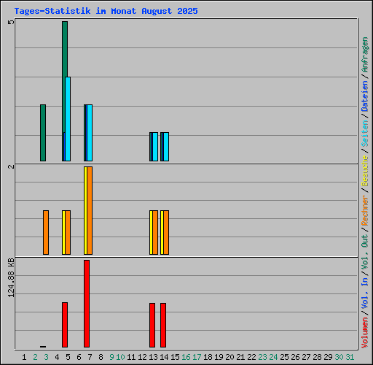
Task: Click the 'Besuche' legend label in yellow
Action: pos(365,171)
